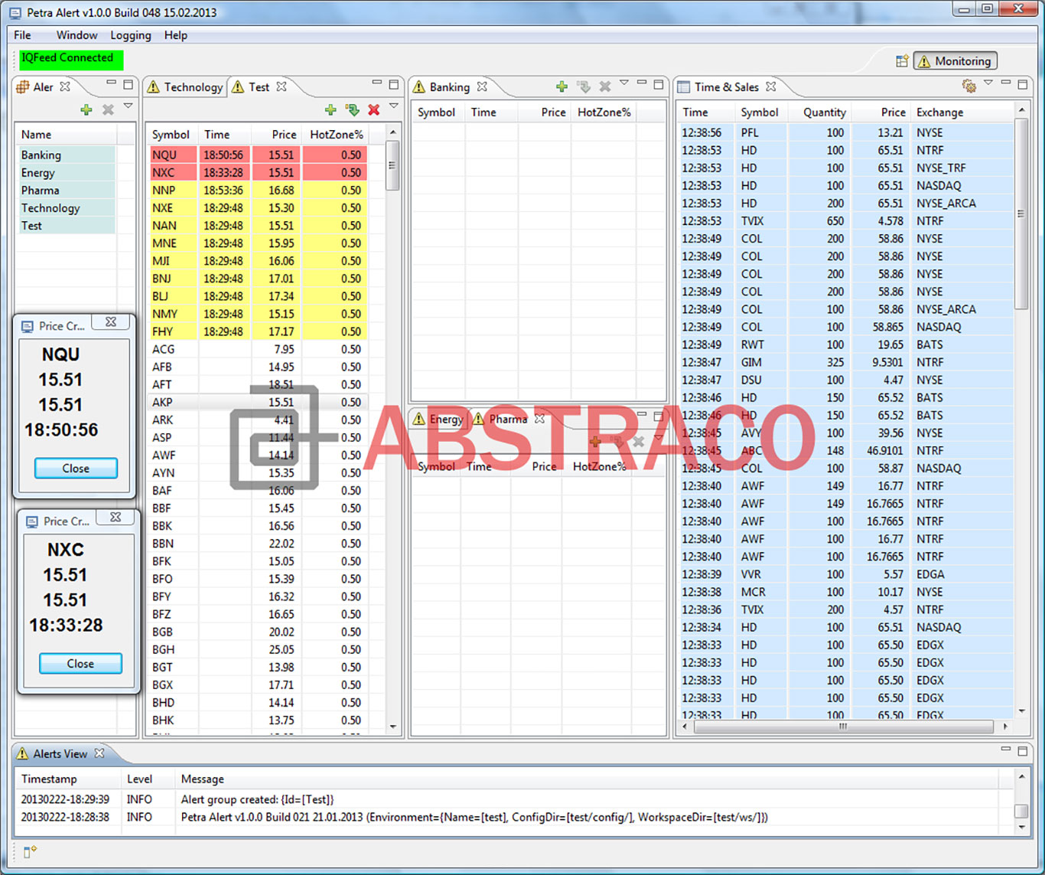The width and height of the screenshot is (1045, 875).
Task: Add a new alert in the Test panel
Action: coord(330,109)
